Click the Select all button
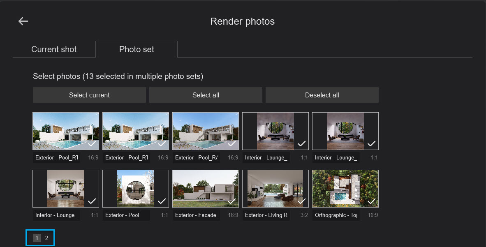Viewport: 486px width, 247px height. tap(206, 95)
